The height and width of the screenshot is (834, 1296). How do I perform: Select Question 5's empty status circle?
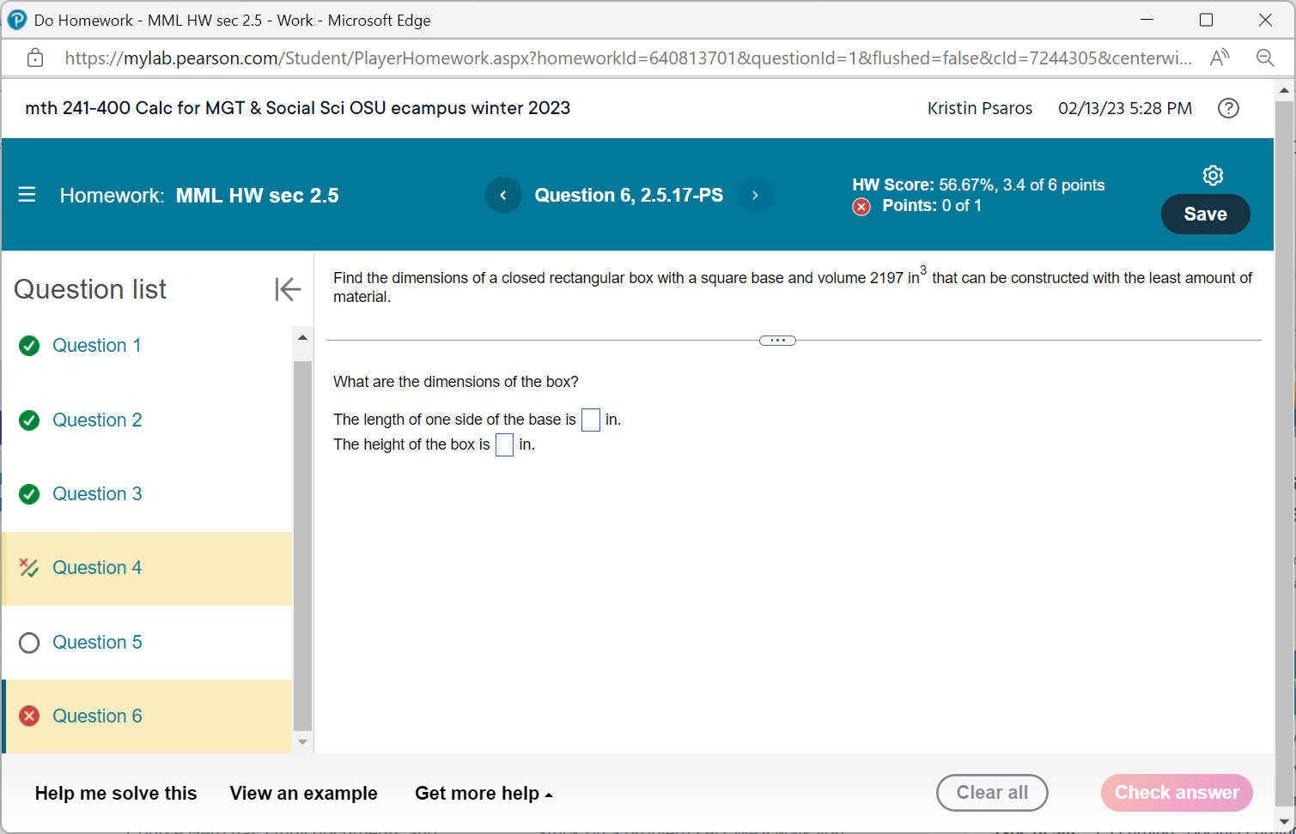point(28,642)
